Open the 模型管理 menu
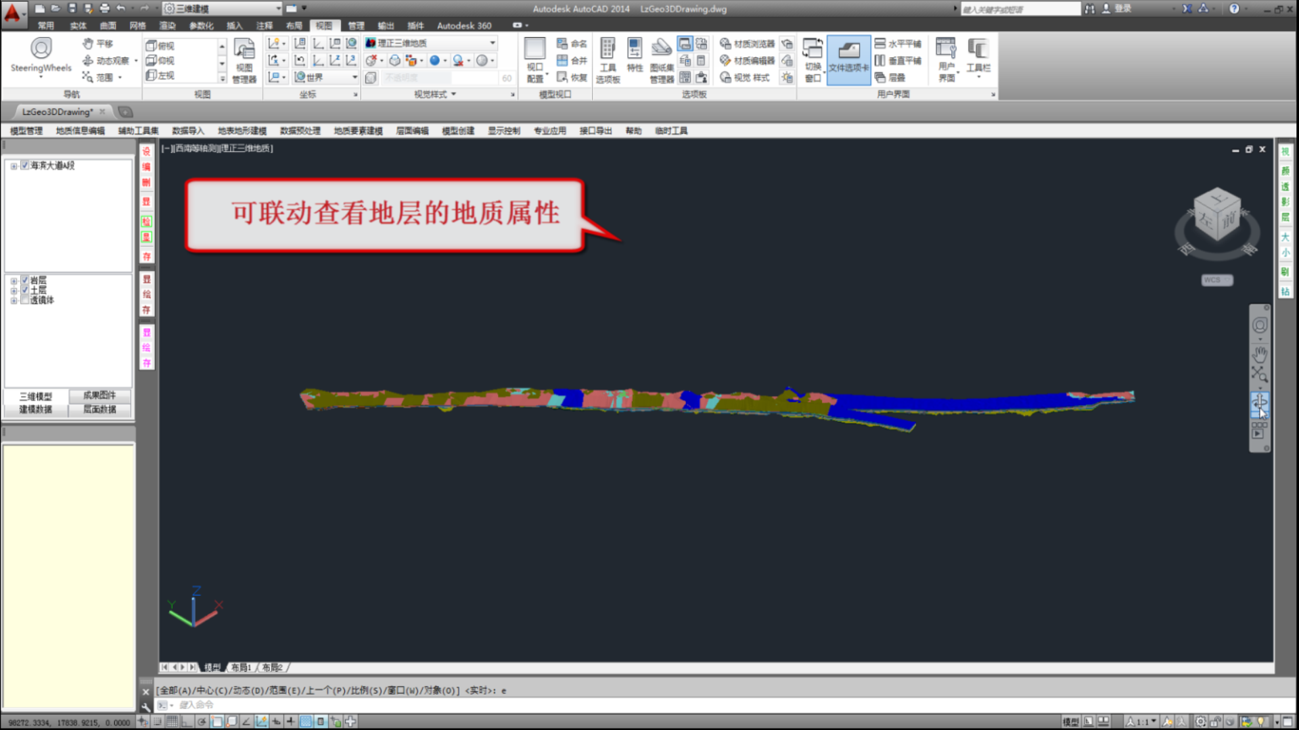This screenshot has height=730, width=1299. tap(26, 130)
